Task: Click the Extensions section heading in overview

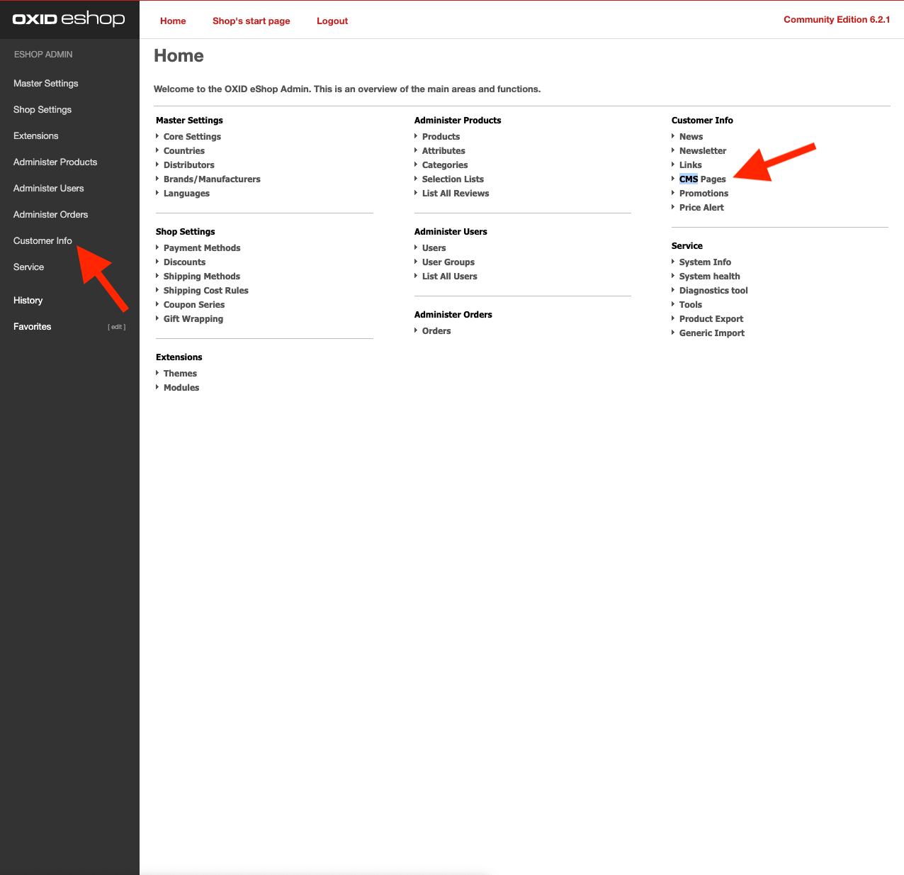Action: [x=179, y=357]
